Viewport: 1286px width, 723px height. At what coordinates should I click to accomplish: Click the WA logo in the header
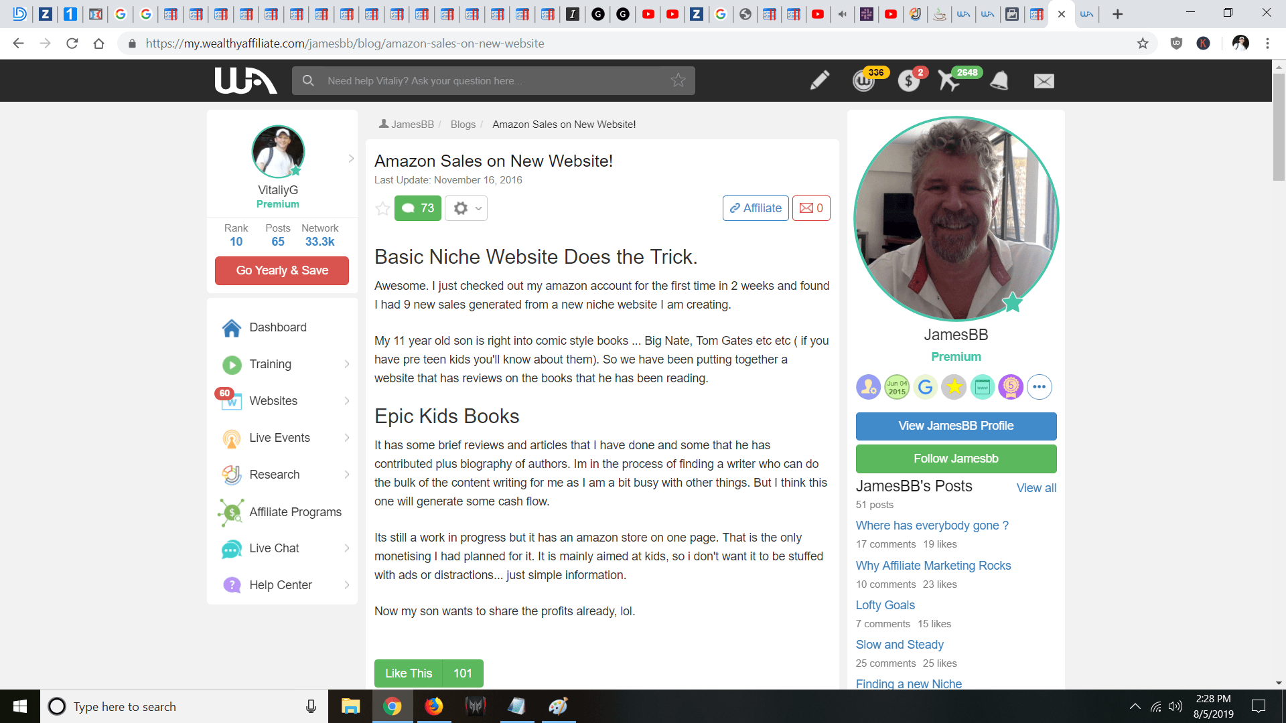point(245,80)
